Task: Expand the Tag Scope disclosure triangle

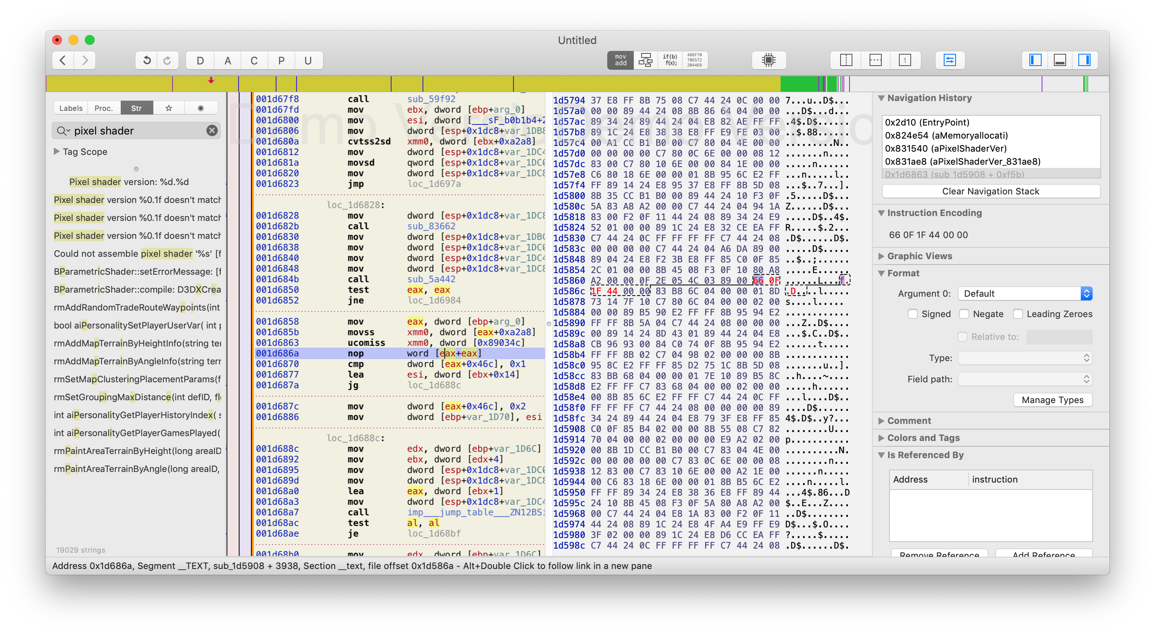Action: pyautogui.click(x=57, y=152)
